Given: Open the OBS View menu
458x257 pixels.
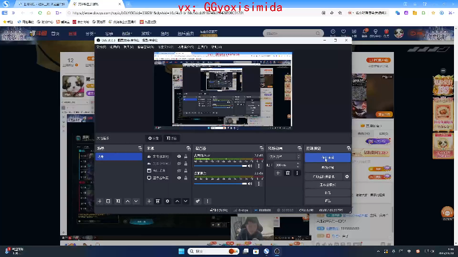Looking at the screenshot, I should (x=128, y=47).
